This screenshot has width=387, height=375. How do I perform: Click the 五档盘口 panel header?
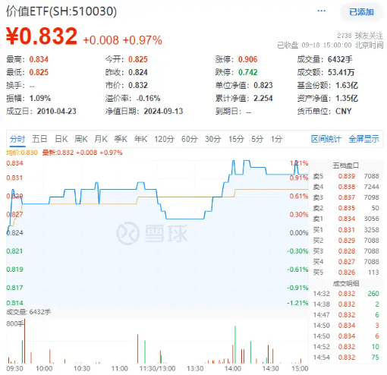point(346,165)
